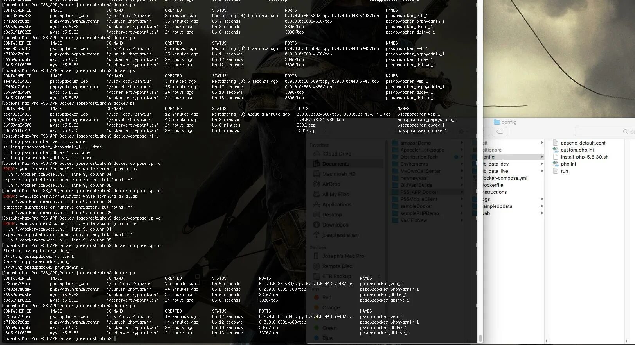This screenshot has width=635, height=345.
Task: Click the '43 minutes ago' created value
Action: pyautogui.click(x=182, y=120)
